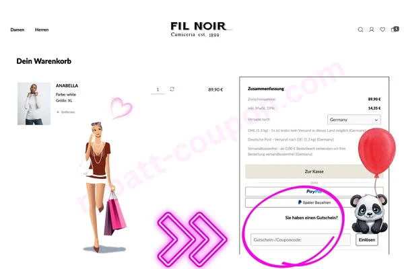Click the Gutschein-/Couponcode input field
Viewport: 404px width, 269px height.
tap(300, 239)
